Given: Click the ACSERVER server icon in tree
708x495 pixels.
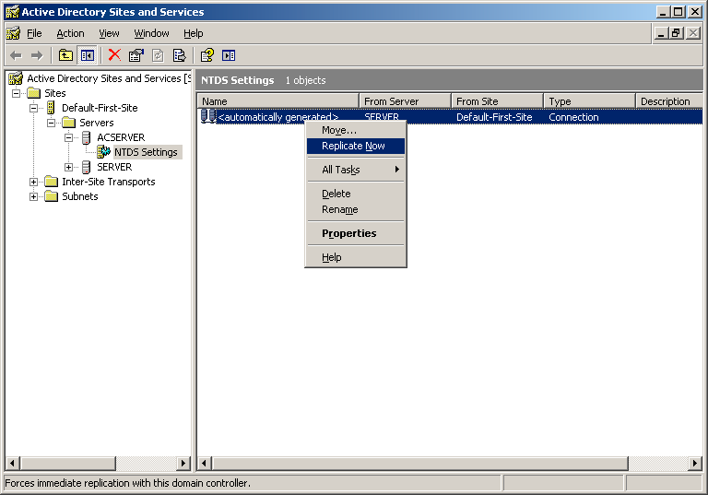Looking at the screenshot, I should pos(87,137).
